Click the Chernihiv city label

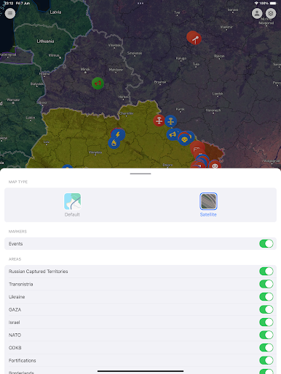(x=127, y=113)
